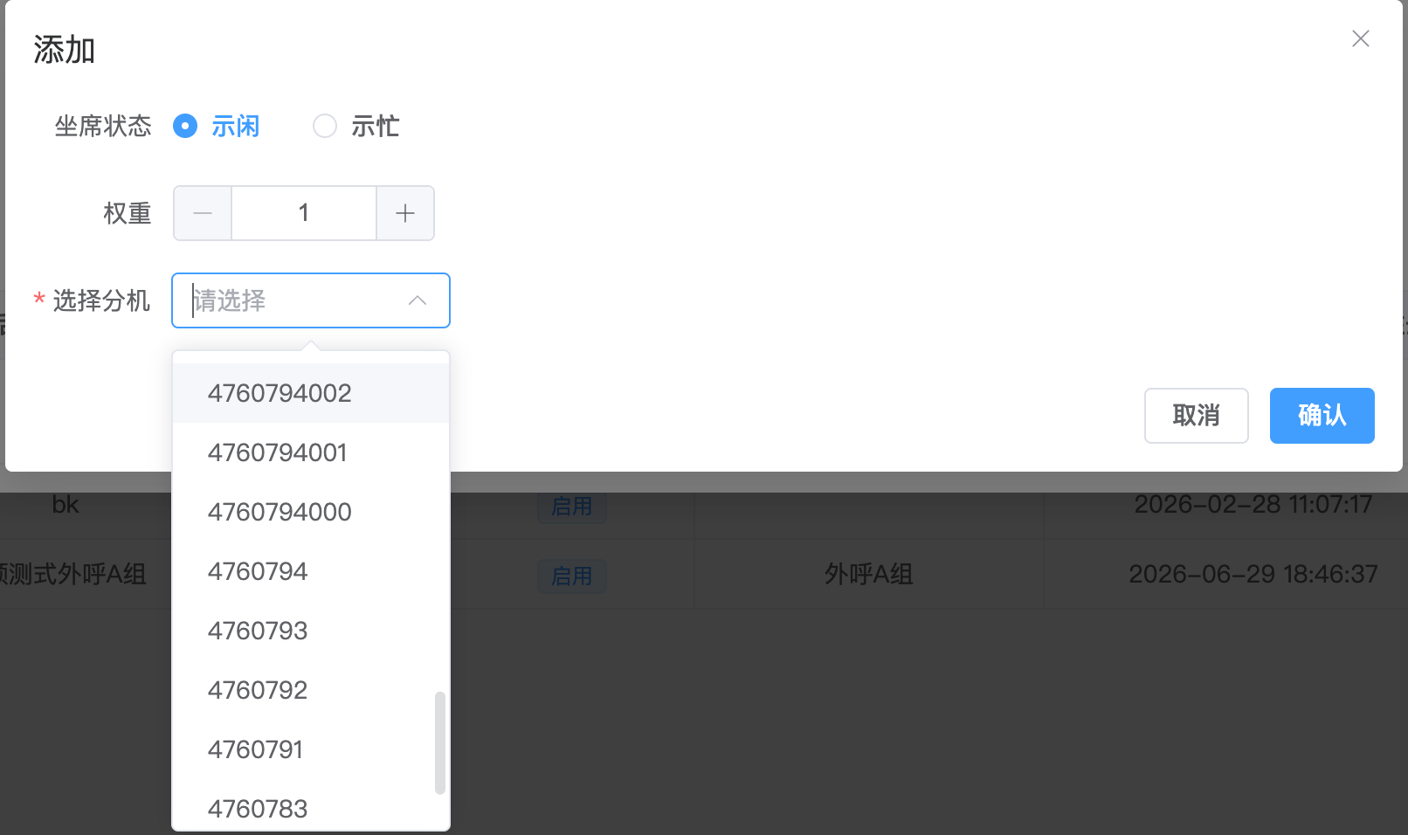
Task: Choose extension 4760791 from the list
Action: coord(311,749)
